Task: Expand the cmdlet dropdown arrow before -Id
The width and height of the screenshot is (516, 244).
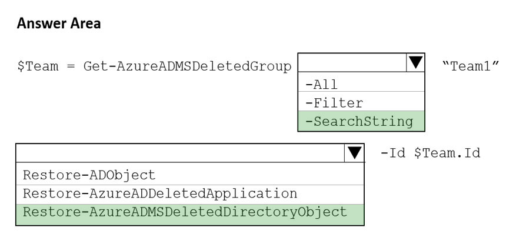Action: pos(354,153)
